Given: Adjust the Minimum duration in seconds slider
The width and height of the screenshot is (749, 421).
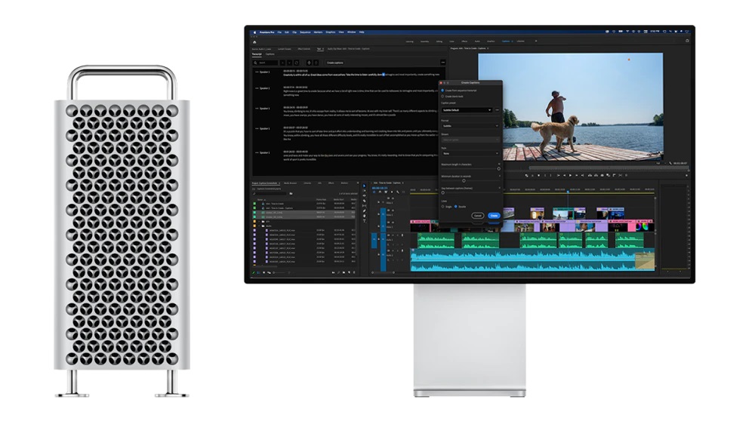Looking at the screenshot, I should point(464,181).
